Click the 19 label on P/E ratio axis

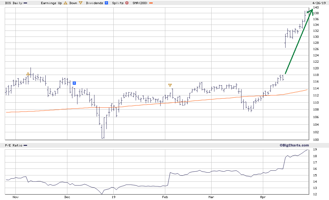(x=315, y=149)
